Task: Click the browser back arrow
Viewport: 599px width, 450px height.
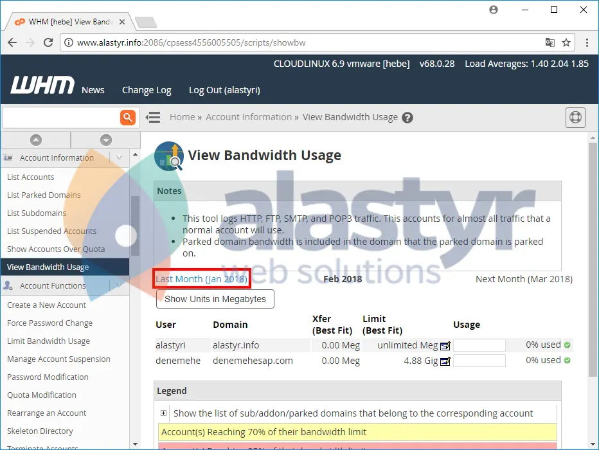Action: (12, 42)
